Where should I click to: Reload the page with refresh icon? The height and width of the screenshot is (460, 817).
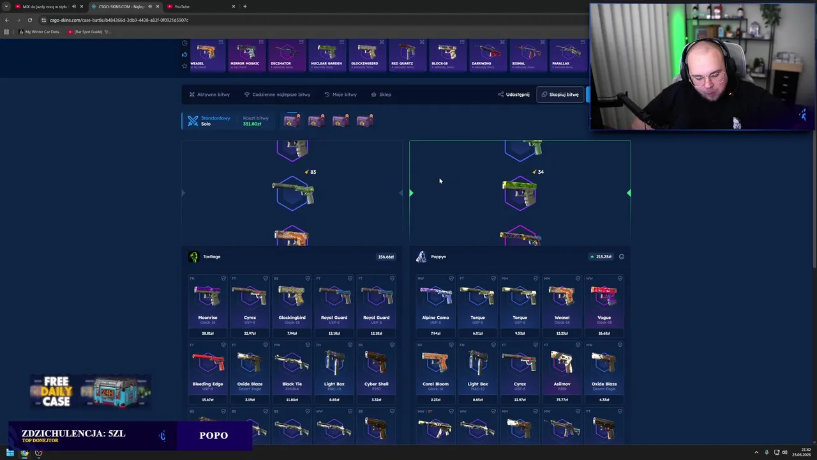pos(29,20)
